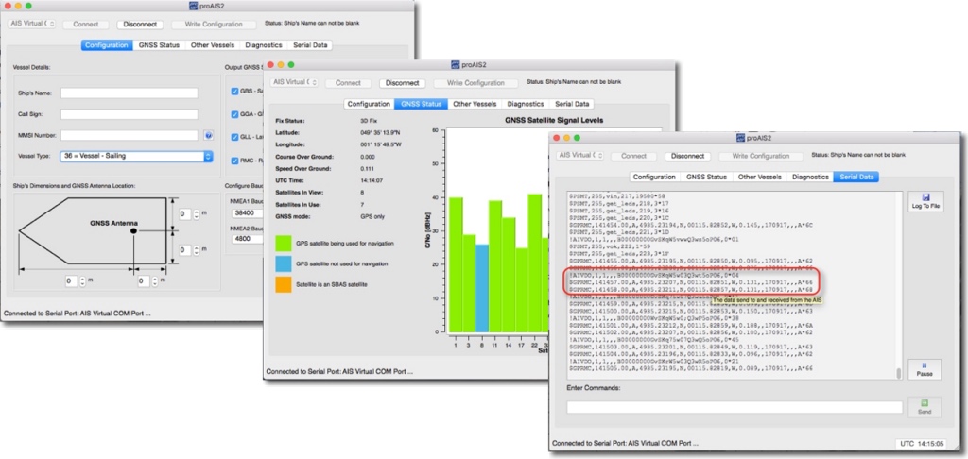Click Disconnect in the GNSS Status window

click(403, 83)
